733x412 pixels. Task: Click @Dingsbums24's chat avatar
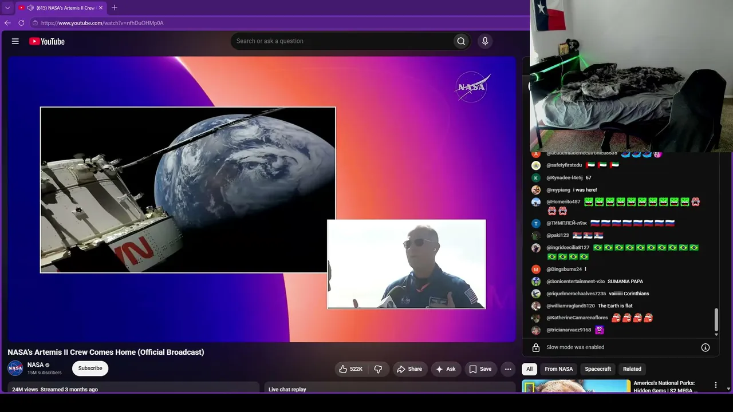tap(536, 269)
